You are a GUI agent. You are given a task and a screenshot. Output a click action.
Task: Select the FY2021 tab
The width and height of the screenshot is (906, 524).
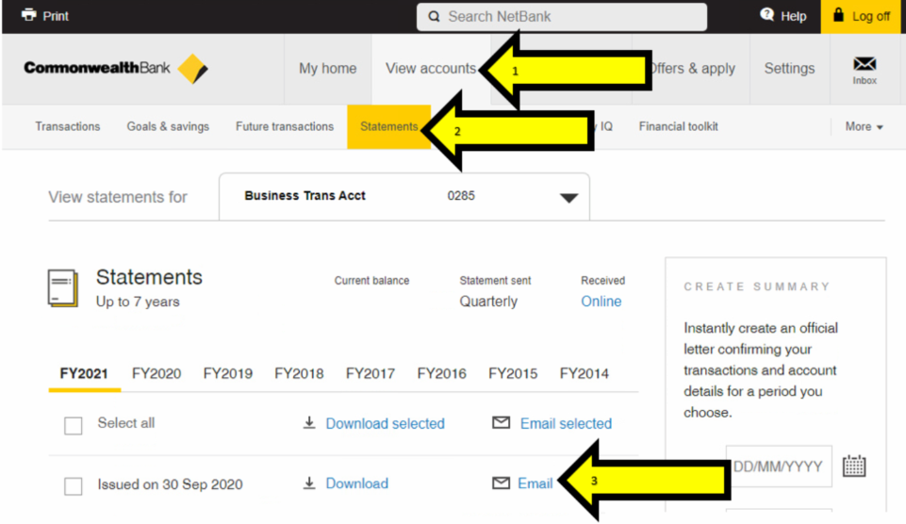tap(84, 374)
